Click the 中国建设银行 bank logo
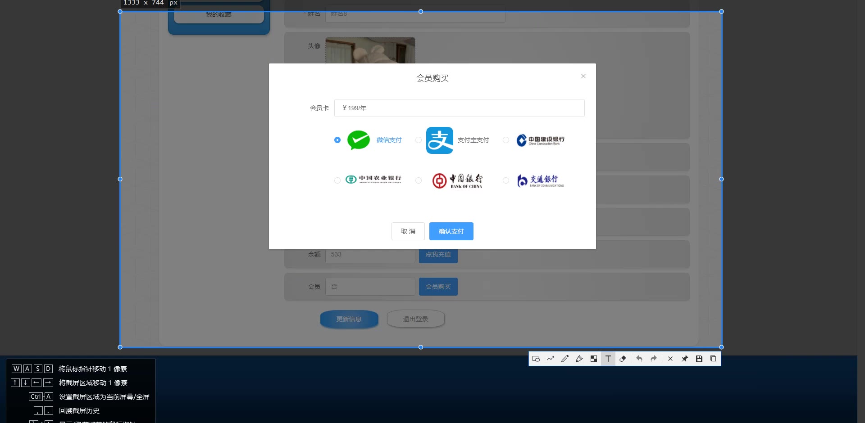Image resolution: width=865 pixels, height=423 pixels. (540, 140)
